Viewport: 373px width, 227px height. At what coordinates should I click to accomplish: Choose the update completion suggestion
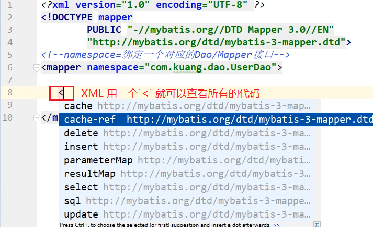tap(186, 214)
